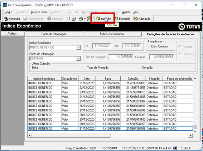The height and width of the screenshot is (151, 203).
Task: Click the table's scroll down arrow
Action: [195, 131]
